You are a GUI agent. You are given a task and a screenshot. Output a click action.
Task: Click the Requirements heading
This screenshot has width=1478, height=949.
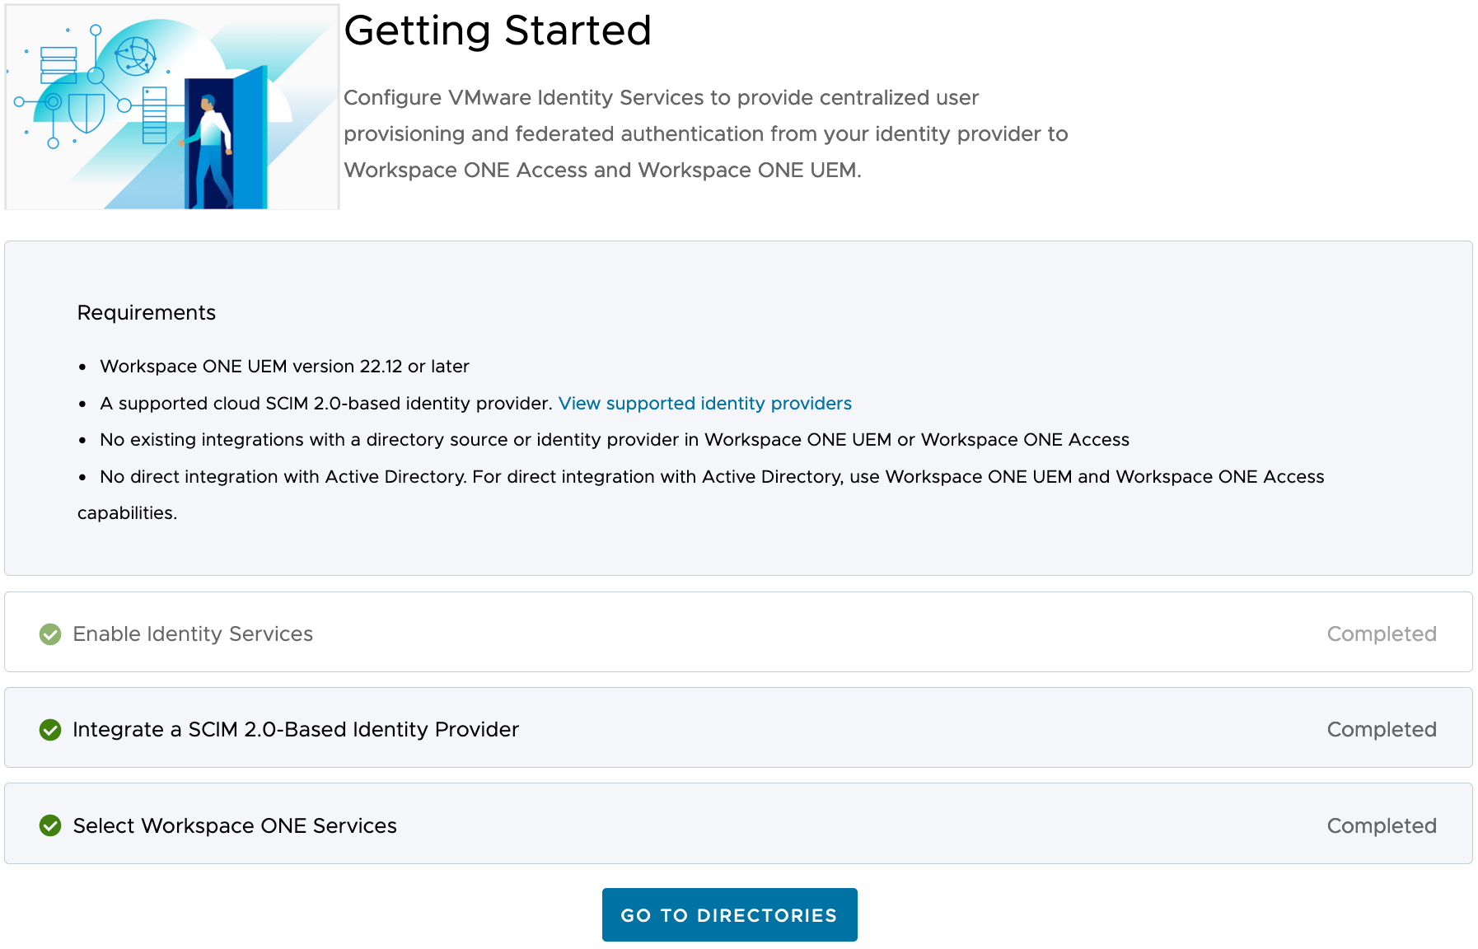click(x=147, y=313)
